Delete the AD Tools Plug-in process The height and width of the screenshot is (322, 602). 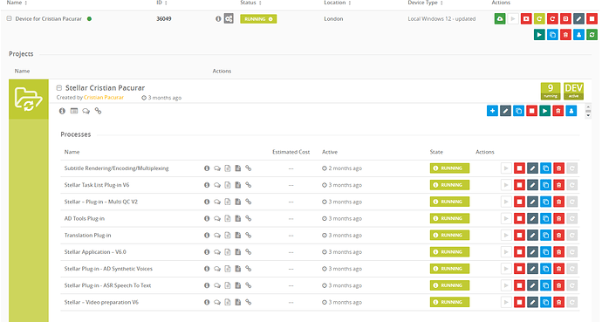tap(558, 218)
